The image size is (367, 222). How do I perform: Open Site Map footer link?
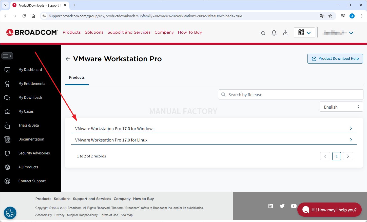tap(127, 215)
